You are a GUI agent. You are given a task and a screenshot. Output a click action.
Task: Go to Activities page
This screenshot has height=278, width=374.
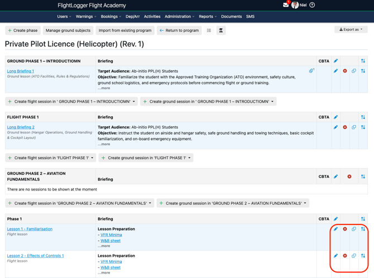[152, 16]
